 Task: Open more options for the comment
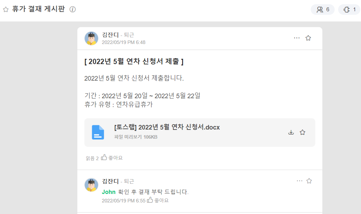tap(299, 181)
